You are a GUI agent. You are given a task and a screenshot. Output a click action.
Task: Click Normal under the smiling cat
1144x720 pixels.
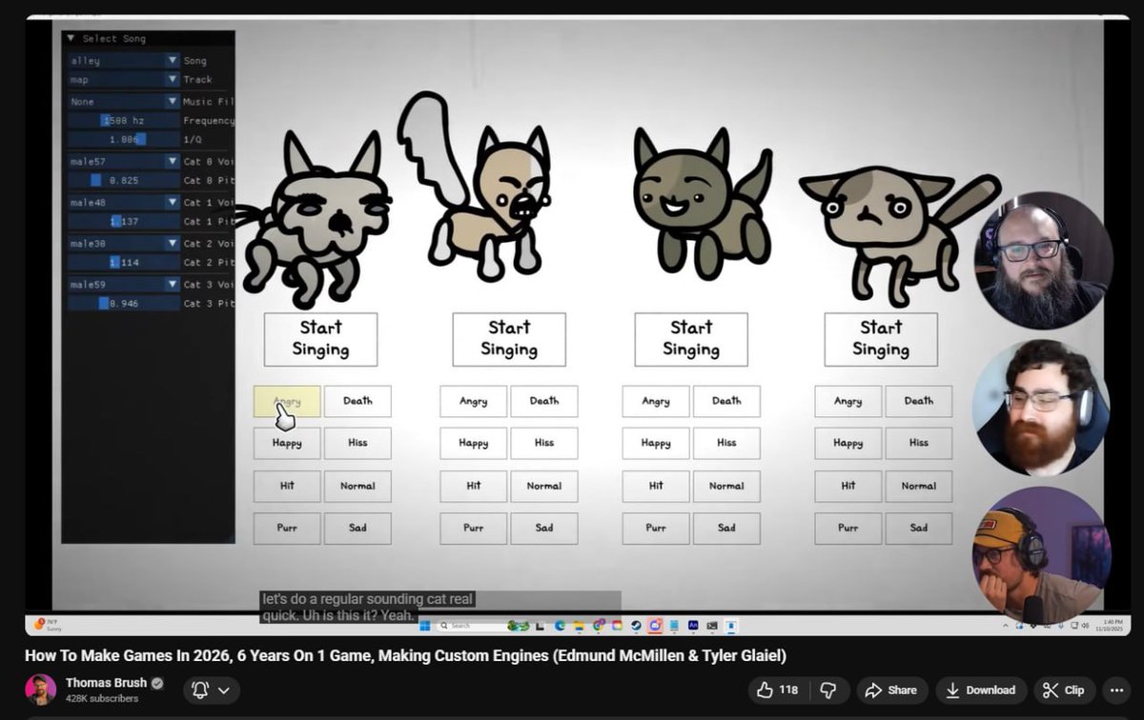coord(726,486)
